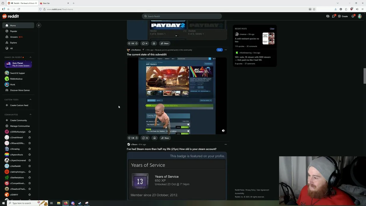Click the Create Community plus icon
Screen dimensions: 366x206
(7, 120)
